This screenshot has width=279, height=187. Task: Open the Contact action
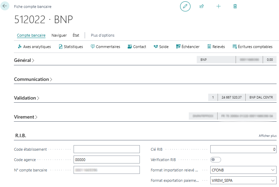coord(137,47)
